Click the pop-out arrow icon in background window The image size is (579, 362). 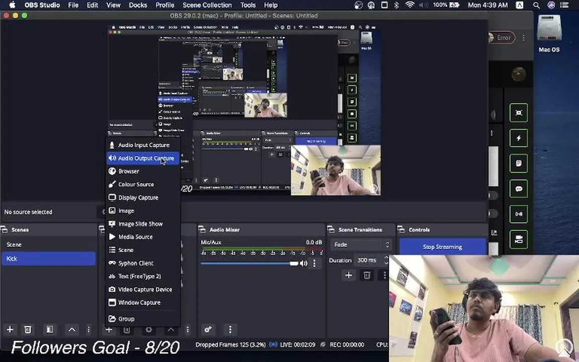pos(495,232)
